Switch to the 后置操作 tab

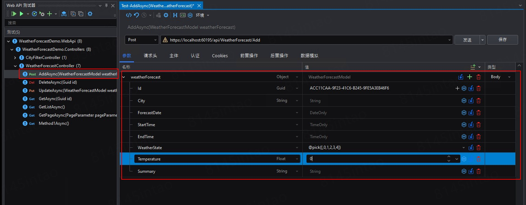[x=279, y=56]
